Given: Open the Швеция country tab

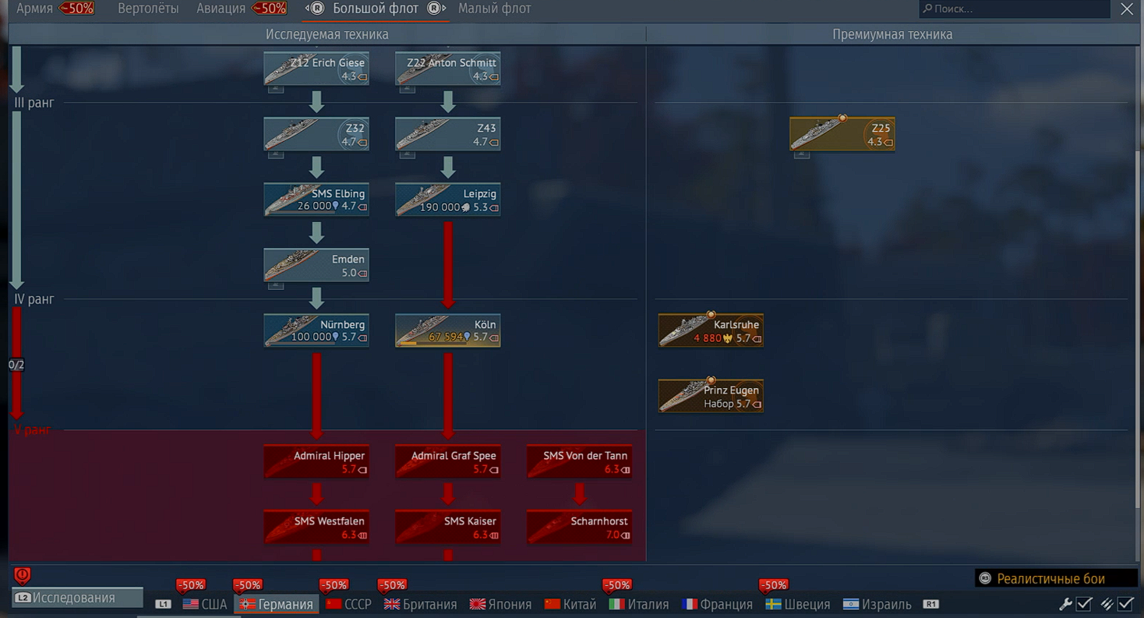Looking at the screenshot, I should [x=798, y=604].
